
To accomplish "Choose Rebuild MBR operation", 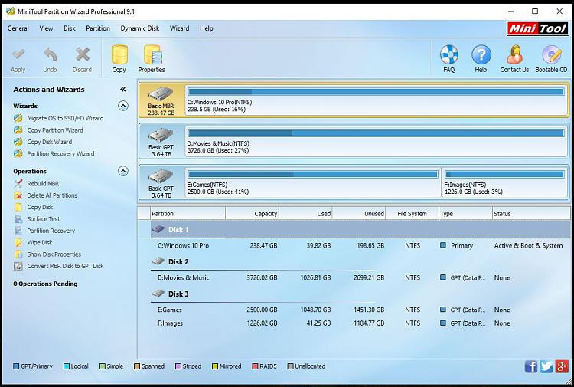I will point(43,184).
